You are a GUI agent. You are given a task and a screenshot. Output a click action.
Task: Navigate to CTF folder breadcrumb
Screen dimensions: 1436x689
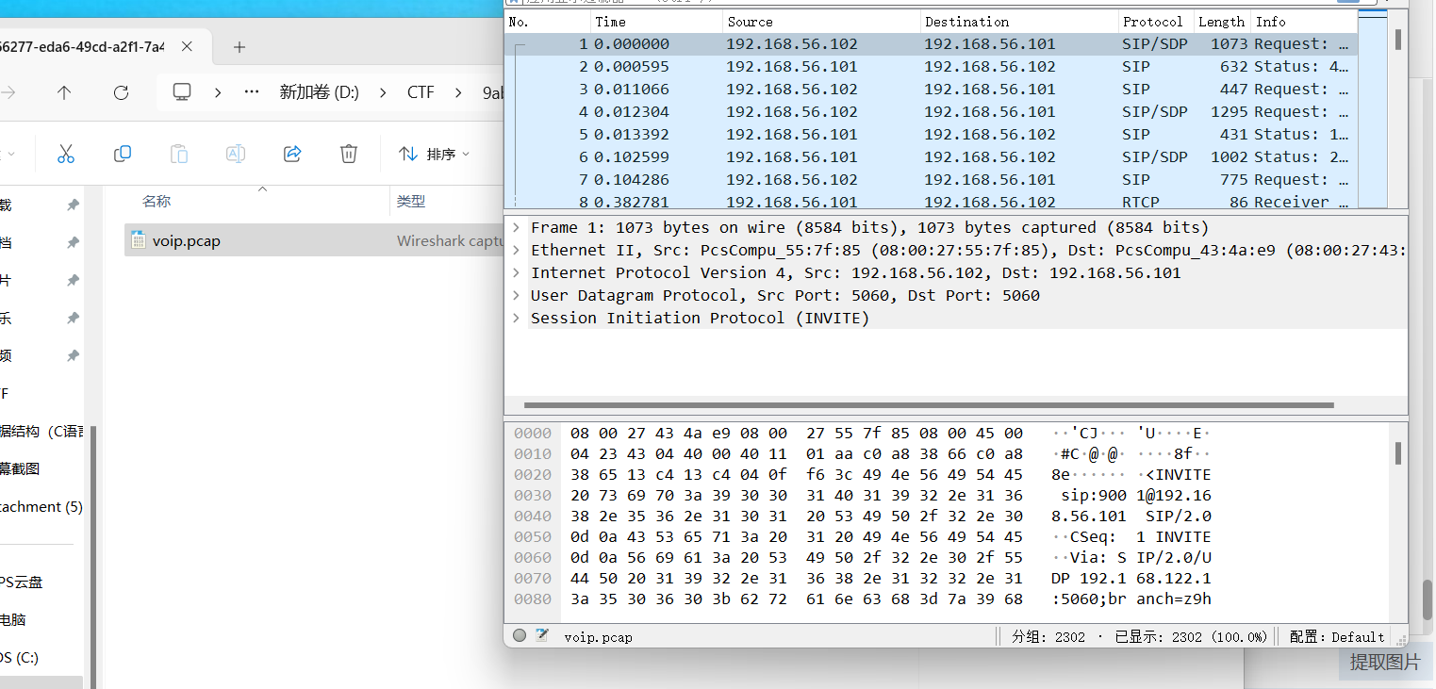[x=421, y=92]
